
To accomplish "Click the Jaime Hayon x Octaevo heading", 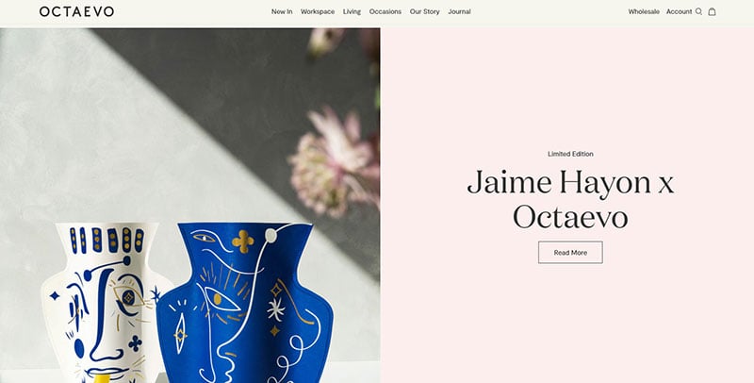I will coord(570,199).
